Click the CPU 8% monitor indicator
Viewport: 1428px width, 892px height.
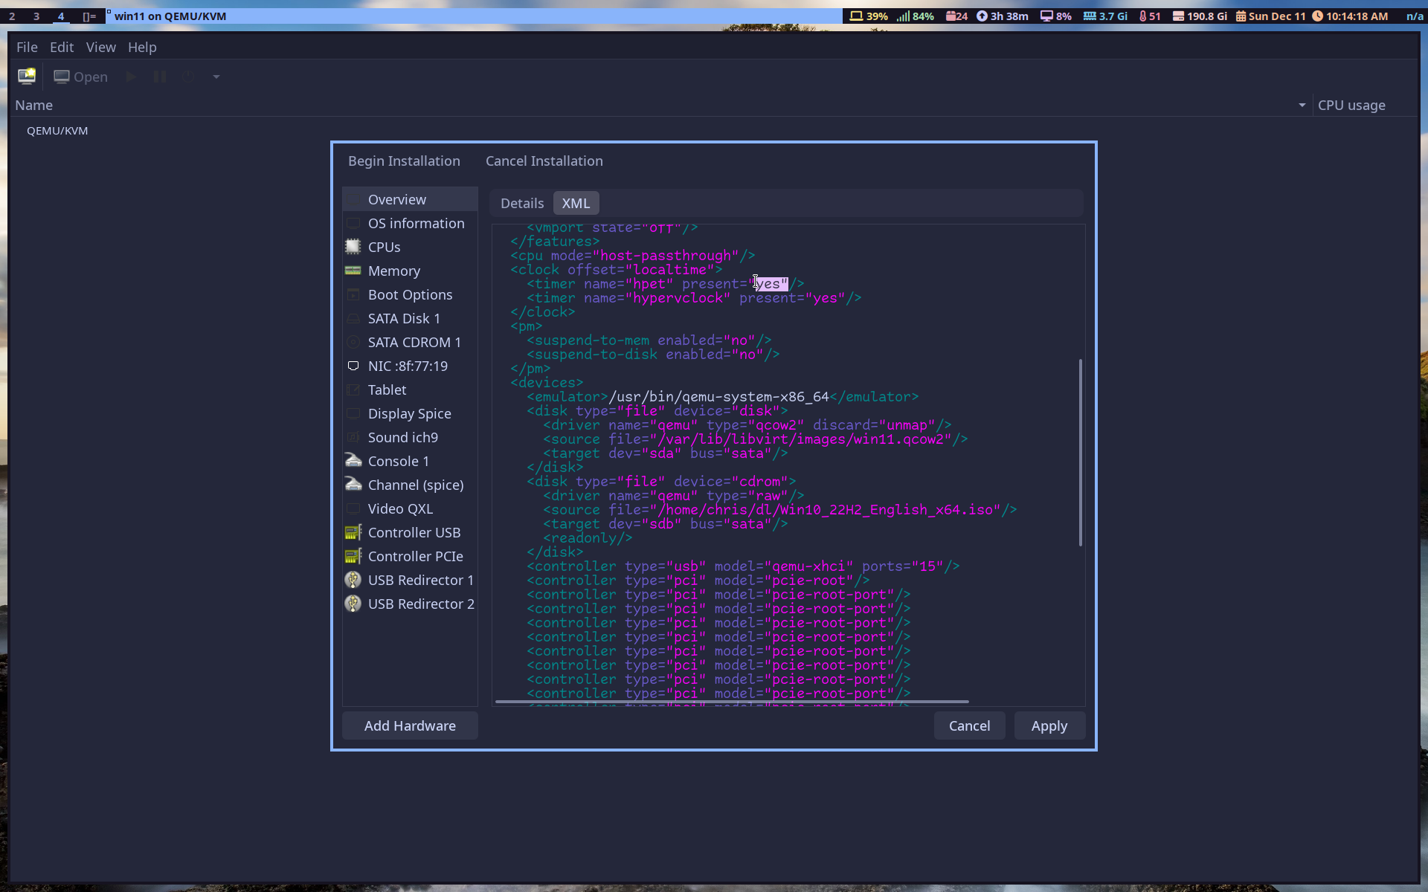[1056, 16]
